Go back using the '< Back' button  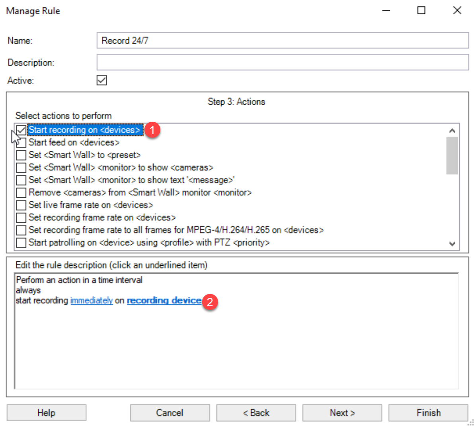tap(256, 412)
